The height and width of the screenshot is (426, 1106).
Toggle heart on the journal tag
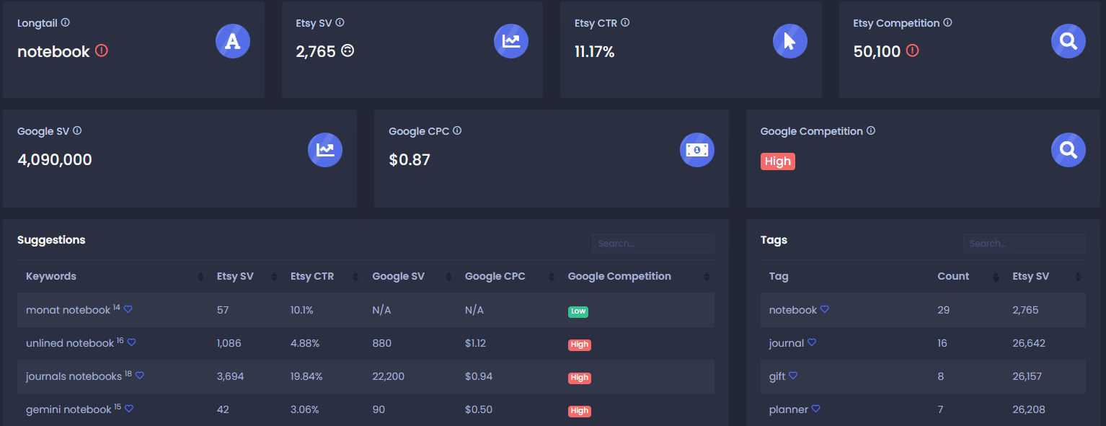812,342
